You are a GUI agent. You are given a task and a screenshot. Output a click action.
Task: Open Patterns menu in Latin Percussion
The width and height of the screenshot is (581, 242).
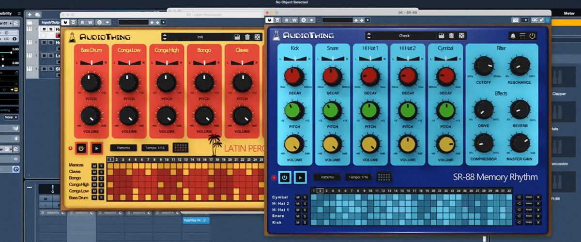tap(123, 148)
